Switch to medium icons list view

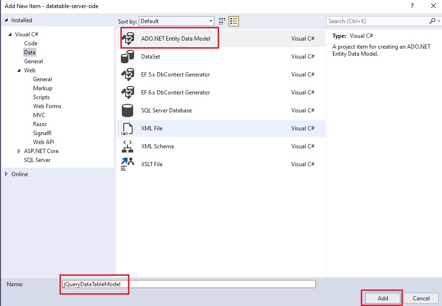coord(234,21)
